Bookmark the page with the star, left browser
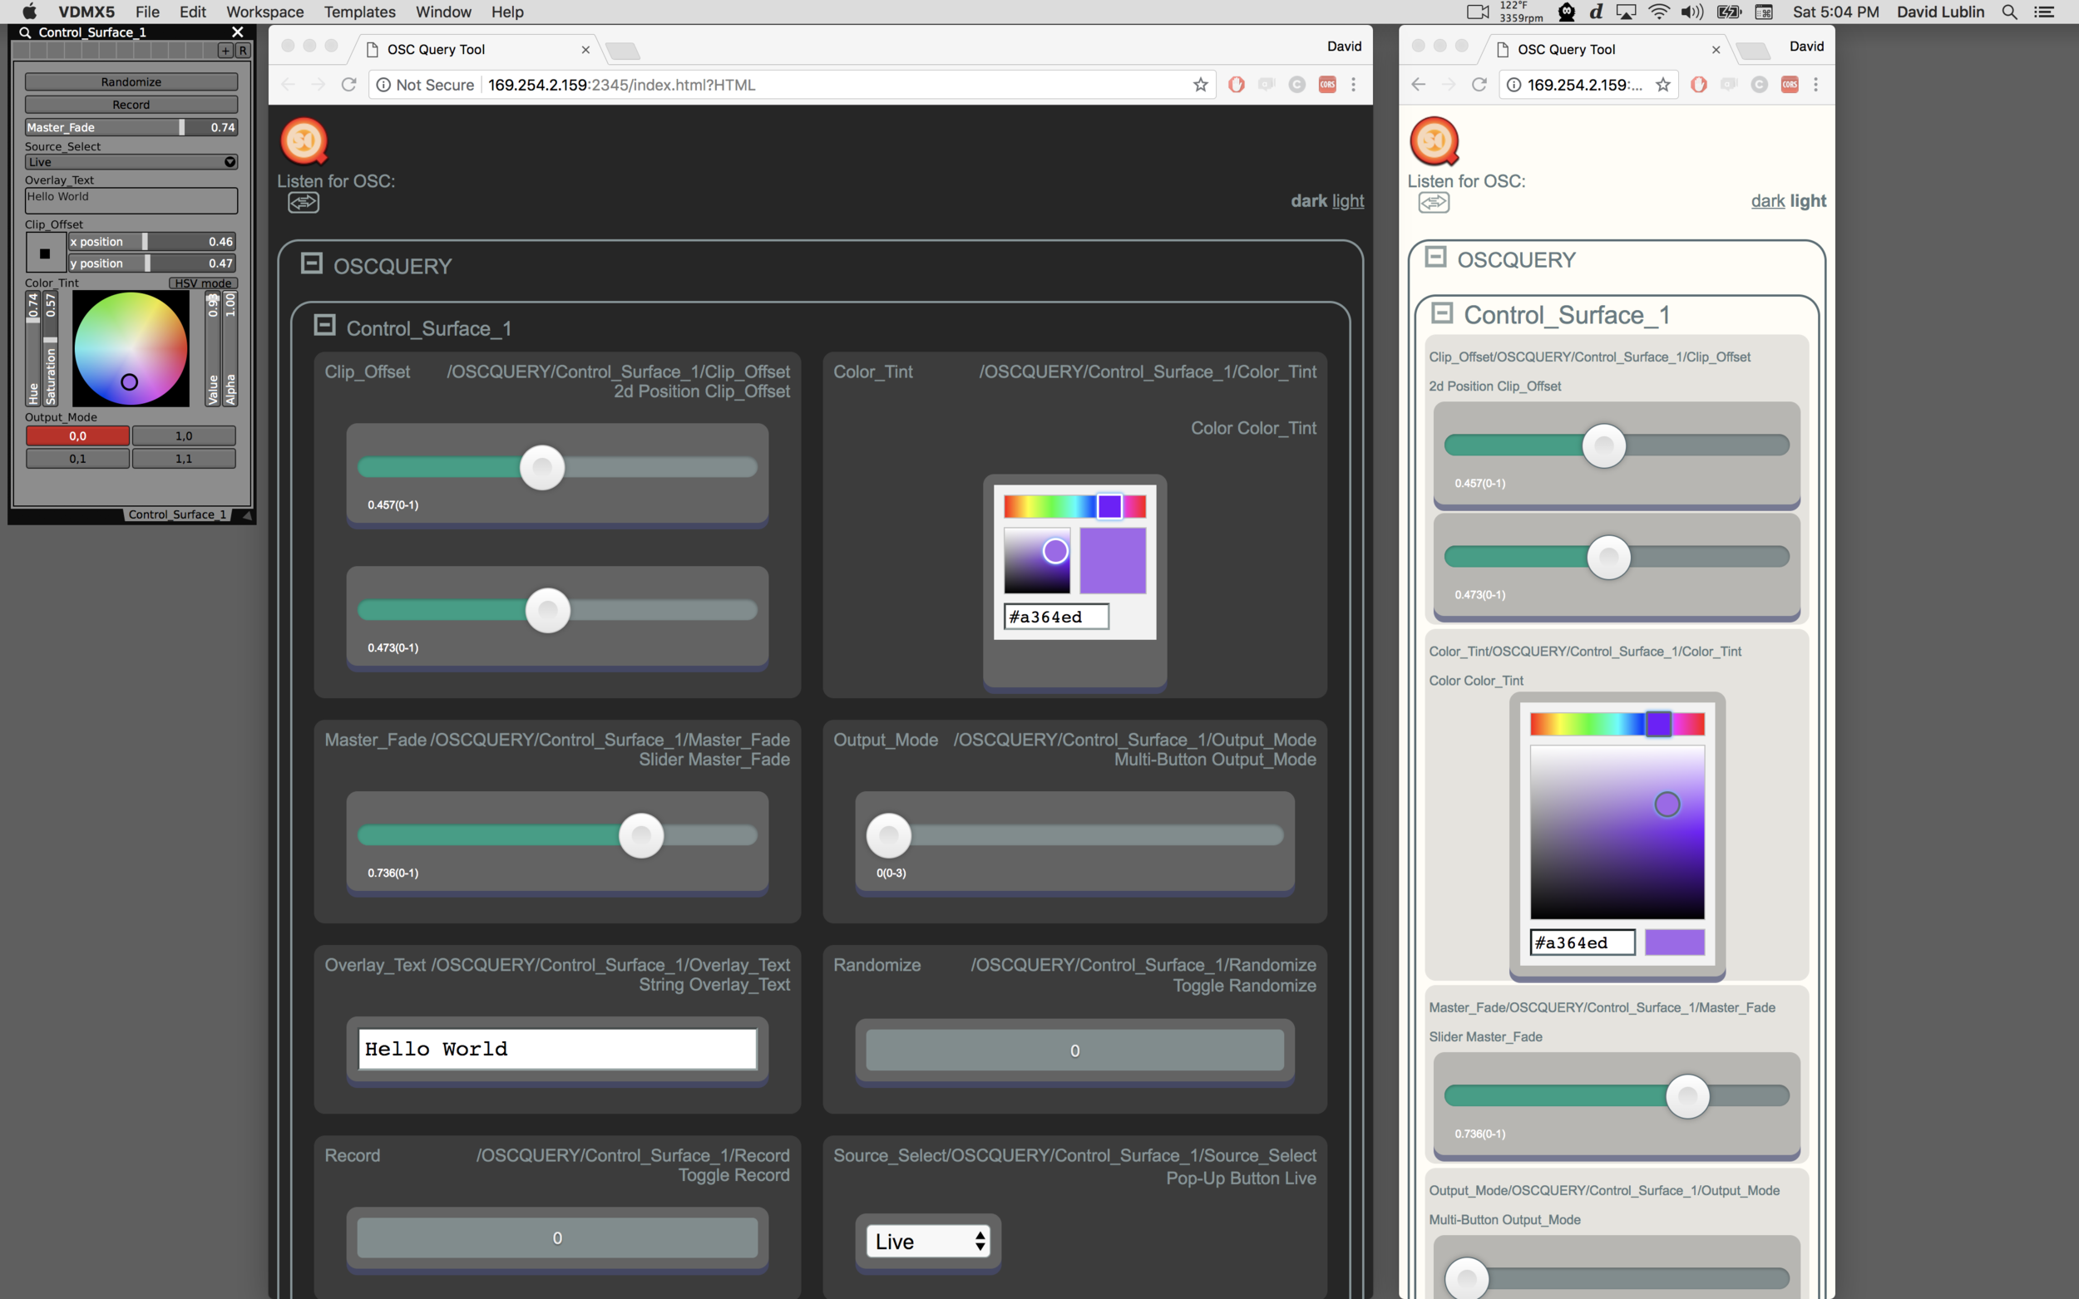 (1201, 84)
